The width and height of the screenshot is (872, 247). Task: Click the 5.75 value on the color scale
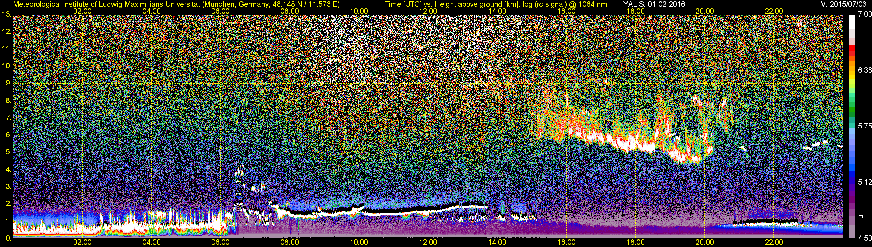(x=864, y=126)
